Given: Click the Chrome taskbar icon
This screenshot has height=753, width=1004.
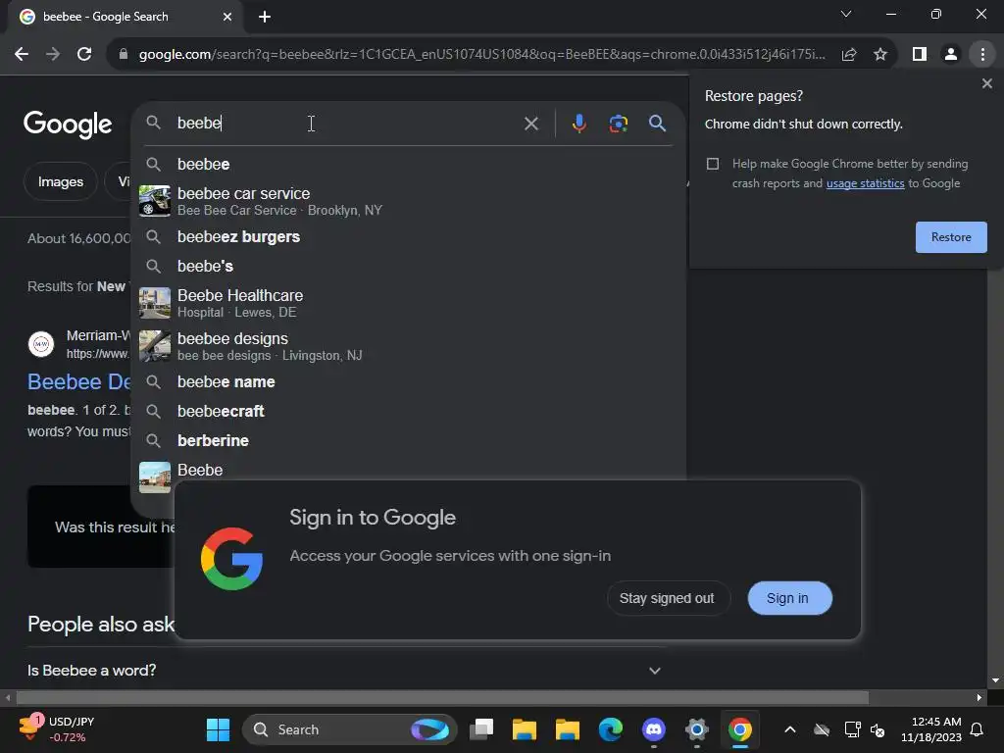Looking at the screenshot, I should pos(739,729).
